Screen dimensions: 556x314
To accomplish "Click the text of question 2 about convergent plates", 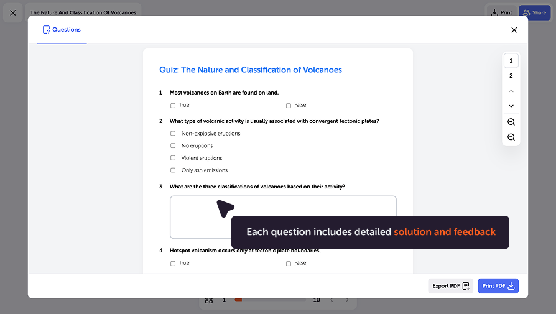I will pos(274,121).
